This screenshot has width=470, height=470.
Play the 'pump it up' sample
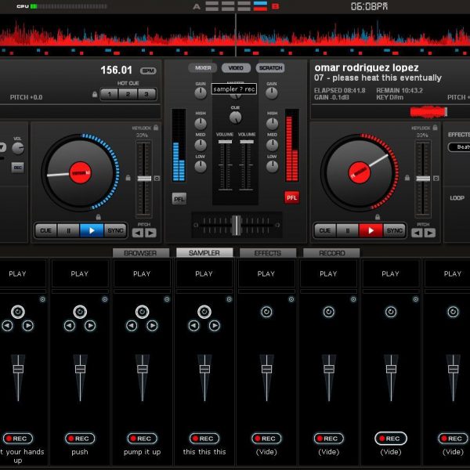tap(142, 273)
